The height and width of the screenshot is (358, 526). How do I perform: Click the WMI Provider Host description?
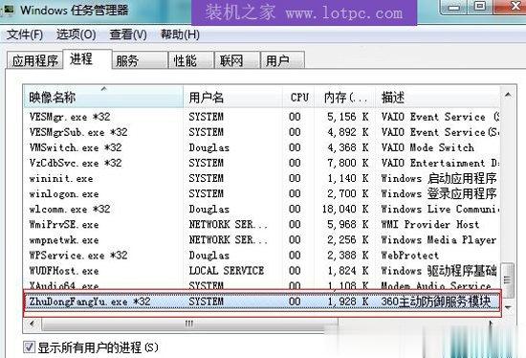click(430, 225)
